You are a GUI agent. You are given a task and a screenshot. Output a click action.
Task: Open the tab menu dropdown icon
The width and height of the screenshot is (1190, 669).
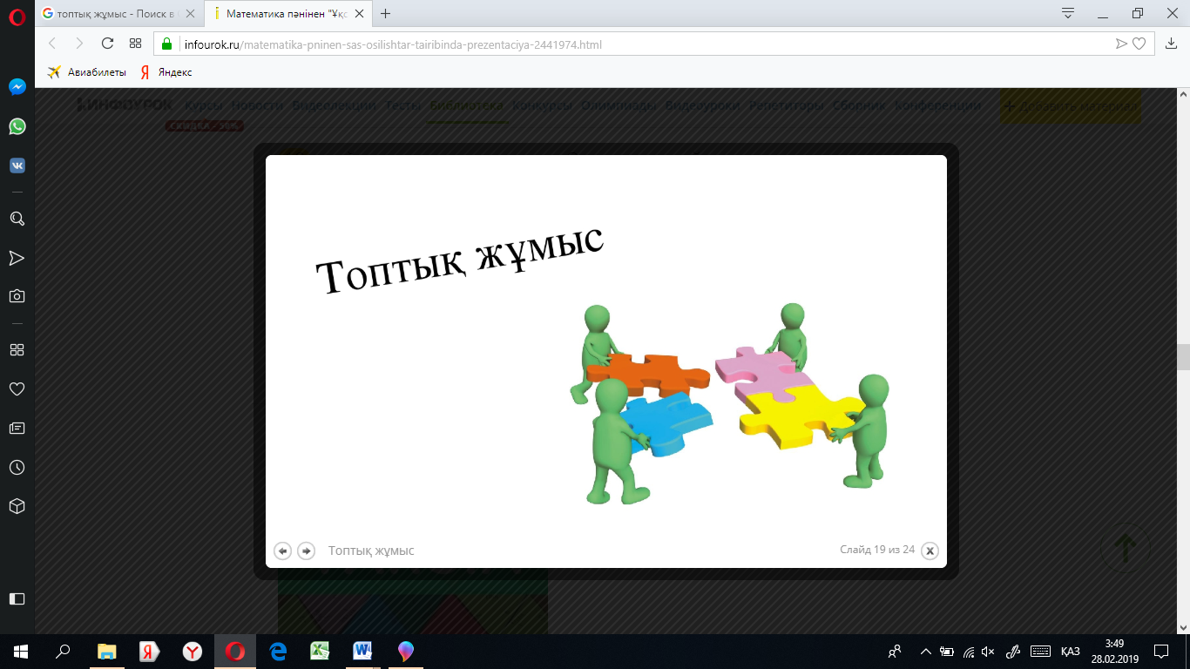(x=1068, y=13)
